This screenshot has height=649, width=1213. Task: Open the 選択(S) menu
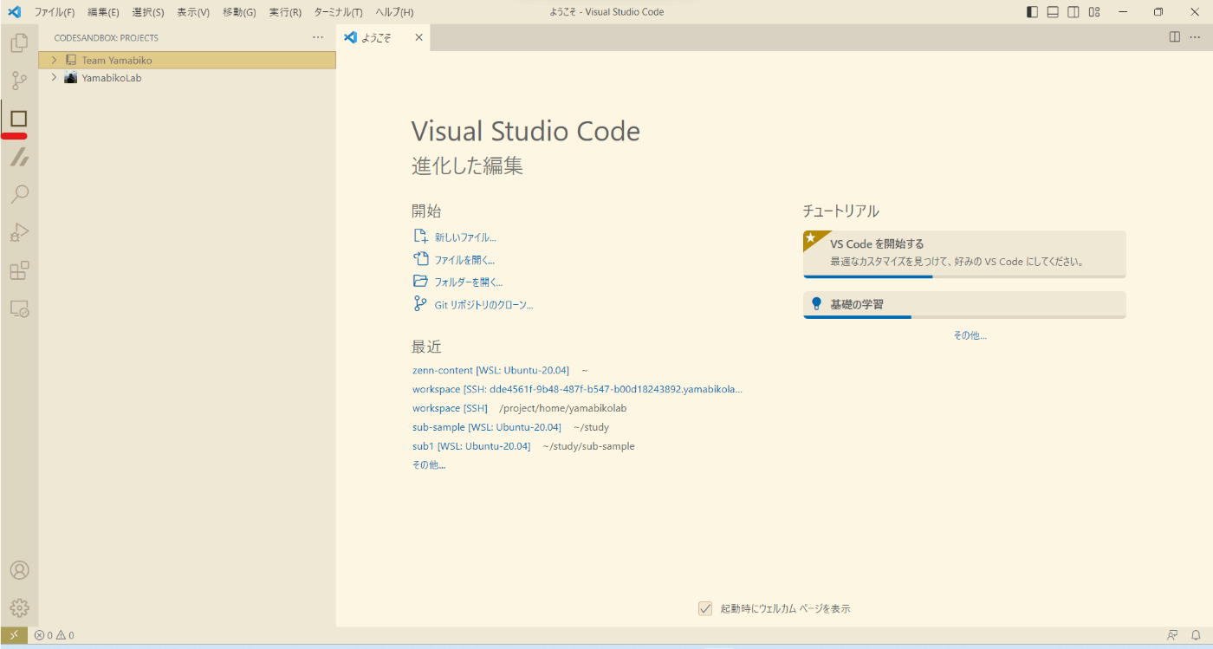point(148,12)
